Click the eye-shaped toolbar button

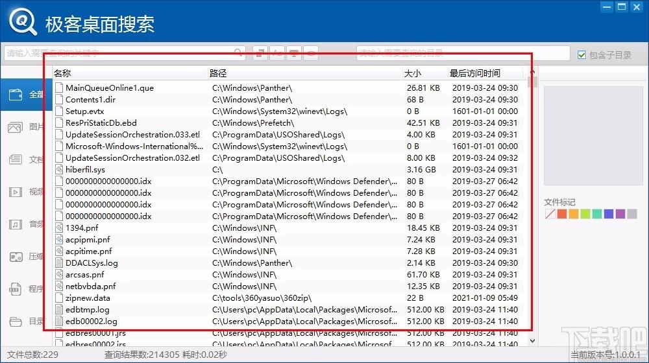click(x=311, y=53)
